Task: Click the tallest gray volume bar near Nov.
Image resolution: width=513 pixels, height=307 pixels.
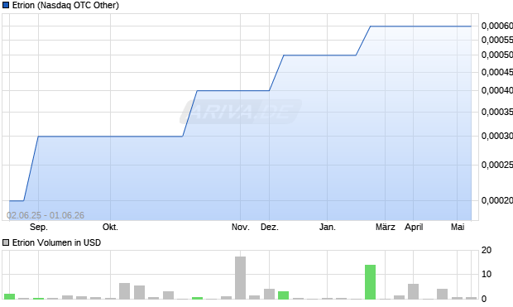Action: click(241, 278)
